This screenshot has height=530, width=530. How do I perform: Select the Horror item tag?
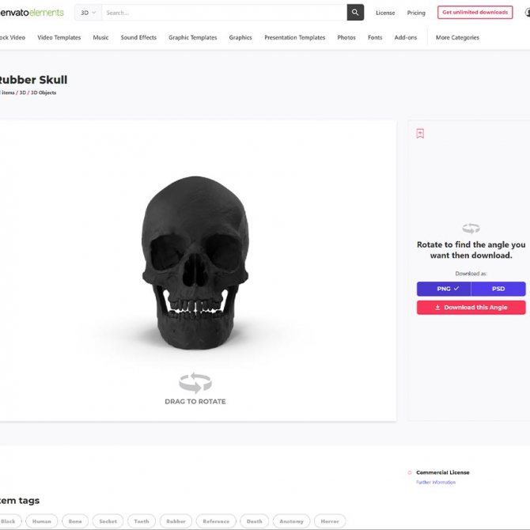point(330,521)
